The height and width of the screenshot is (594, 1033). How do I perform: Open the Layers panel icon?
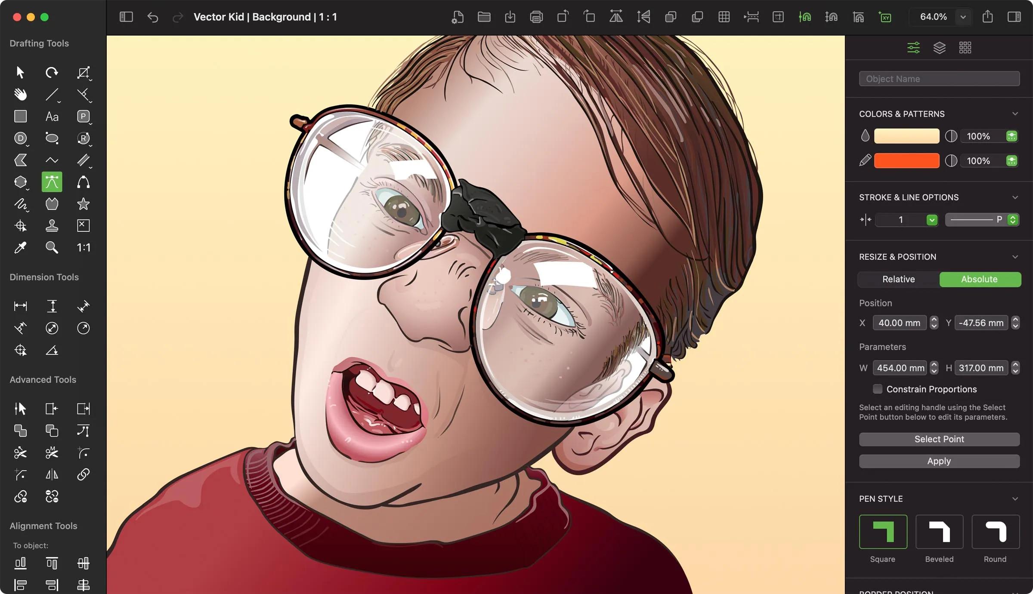coord(940,47)
